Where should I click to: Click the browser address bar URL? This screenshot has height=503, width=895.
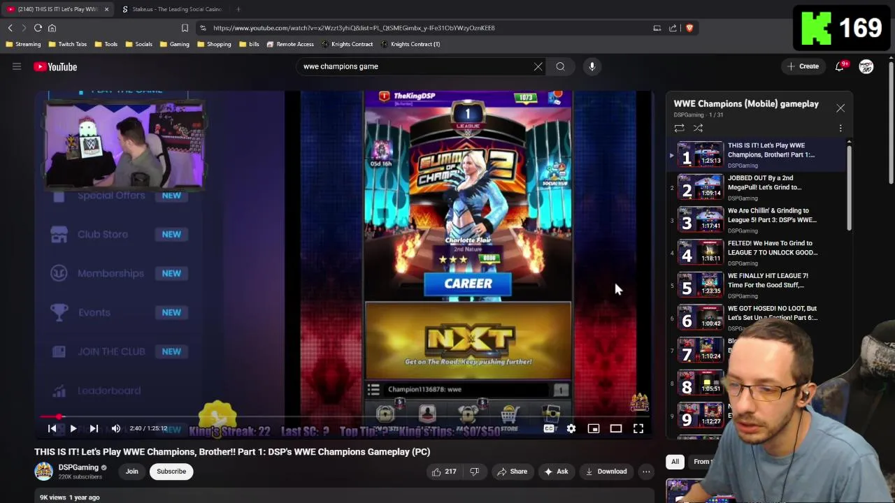(354, 28)
